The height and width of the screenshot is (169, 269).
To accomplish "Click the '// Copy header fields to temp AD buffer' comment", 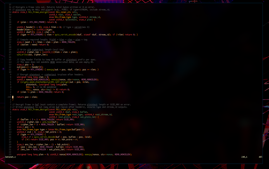I will coord(56,60).
